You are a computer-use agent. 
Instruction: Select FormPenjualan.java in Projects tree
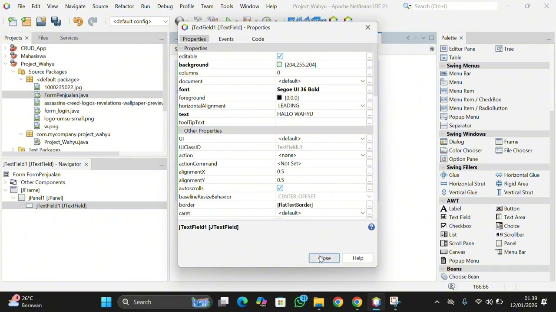[x=66, y=95]
